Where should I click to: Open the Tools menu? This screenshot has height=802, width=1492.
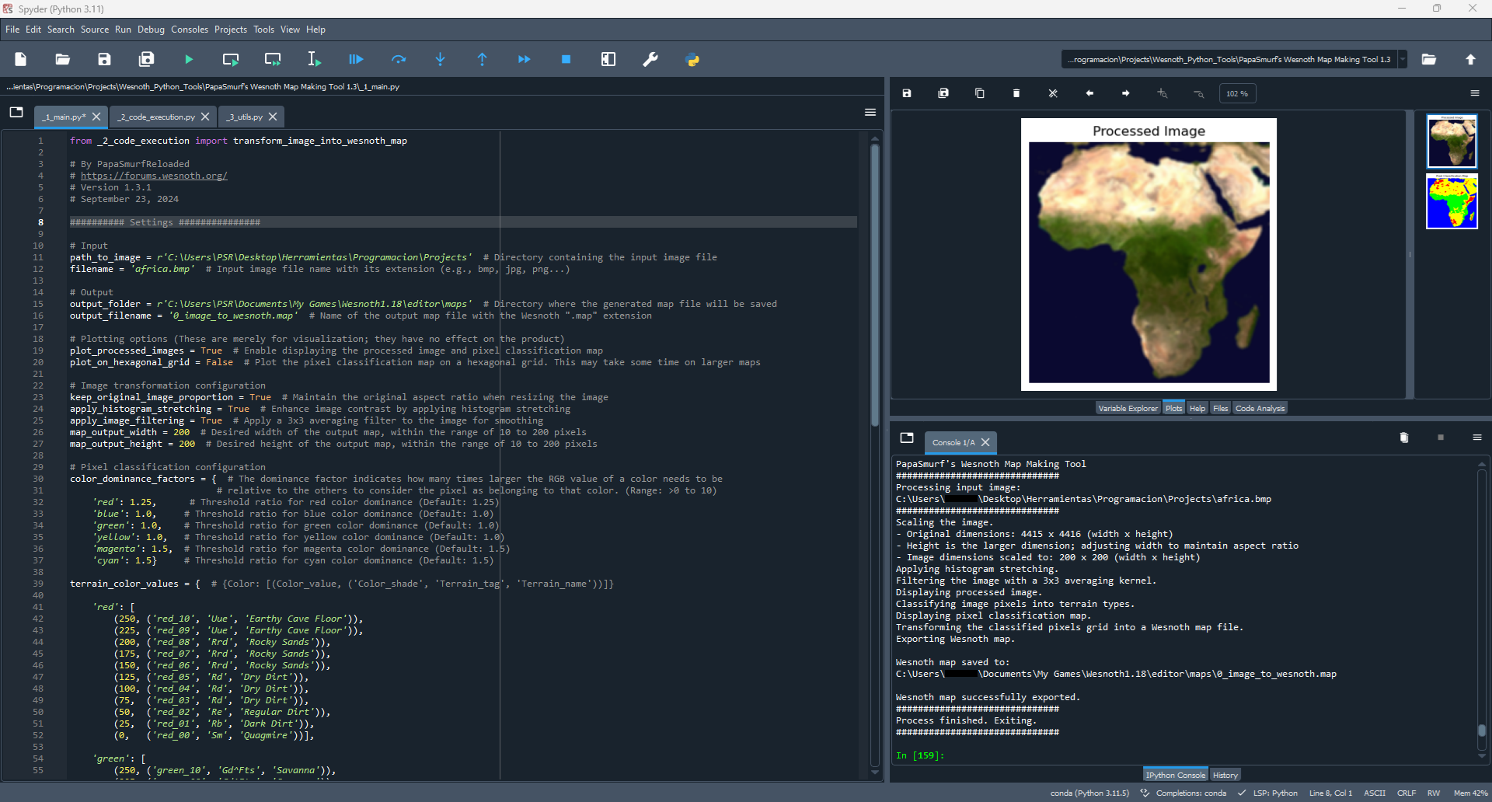coord(263,30)
